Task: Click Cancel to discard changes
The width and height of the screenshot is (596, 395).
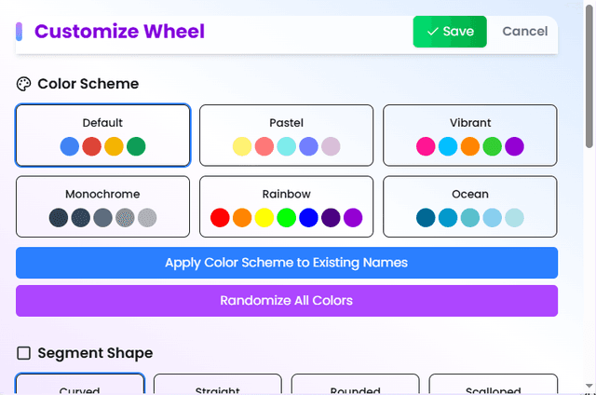Action: pyautogui.click(x=525, y=32)
